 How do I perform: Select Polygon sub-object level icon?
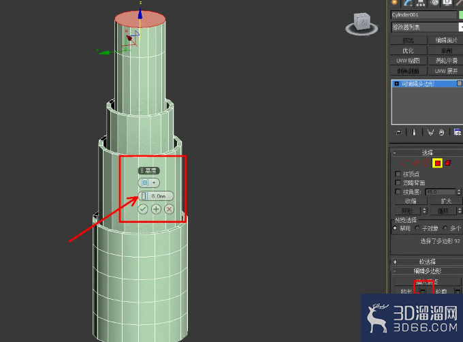[x=437, y=163]
